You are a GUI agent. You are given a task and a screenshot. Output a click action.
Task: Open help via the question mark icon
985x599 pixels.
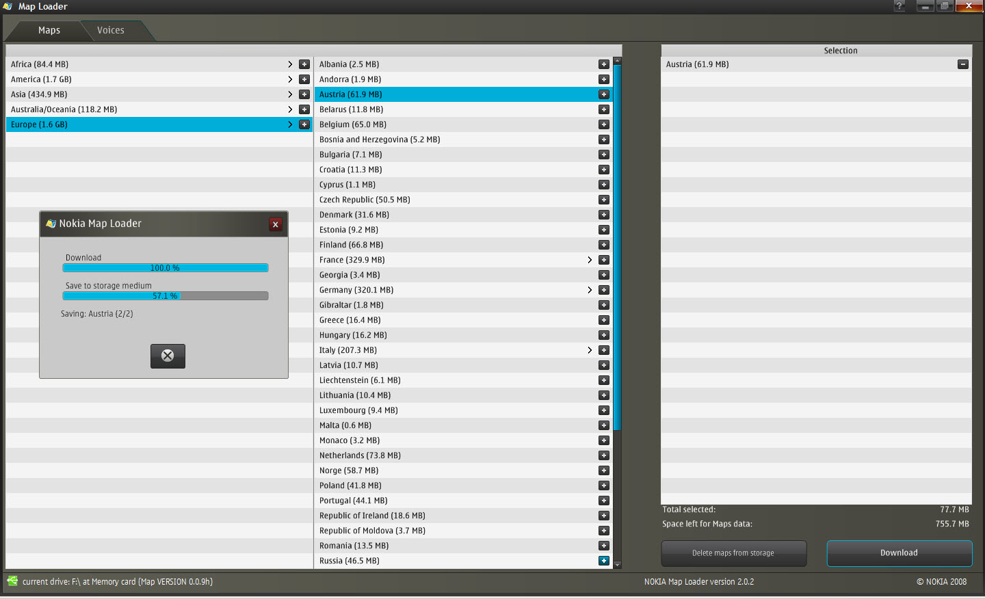(899, 6)
